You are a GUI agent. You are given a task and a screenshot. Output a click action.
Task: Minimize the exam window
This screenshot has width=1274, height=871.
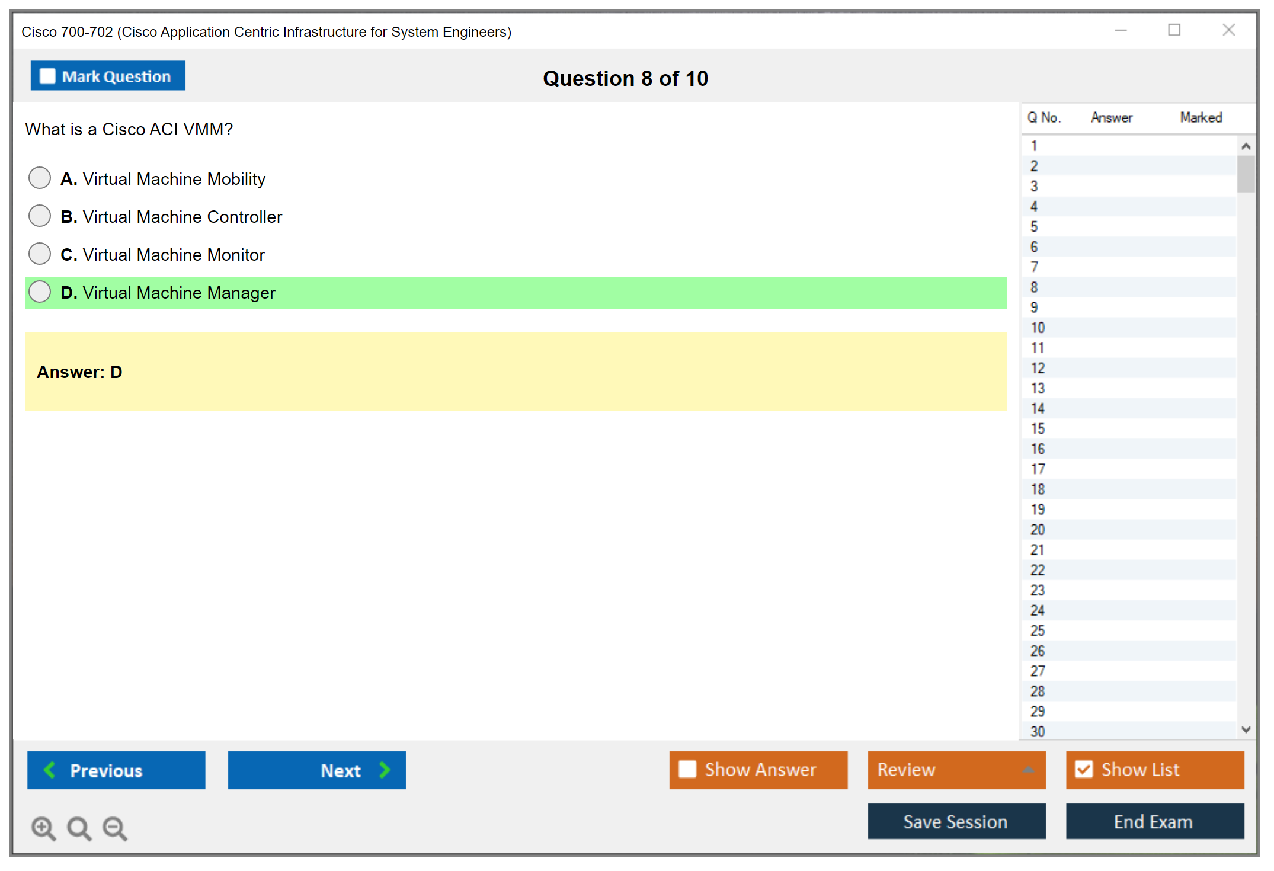(x=1121, y=30)
